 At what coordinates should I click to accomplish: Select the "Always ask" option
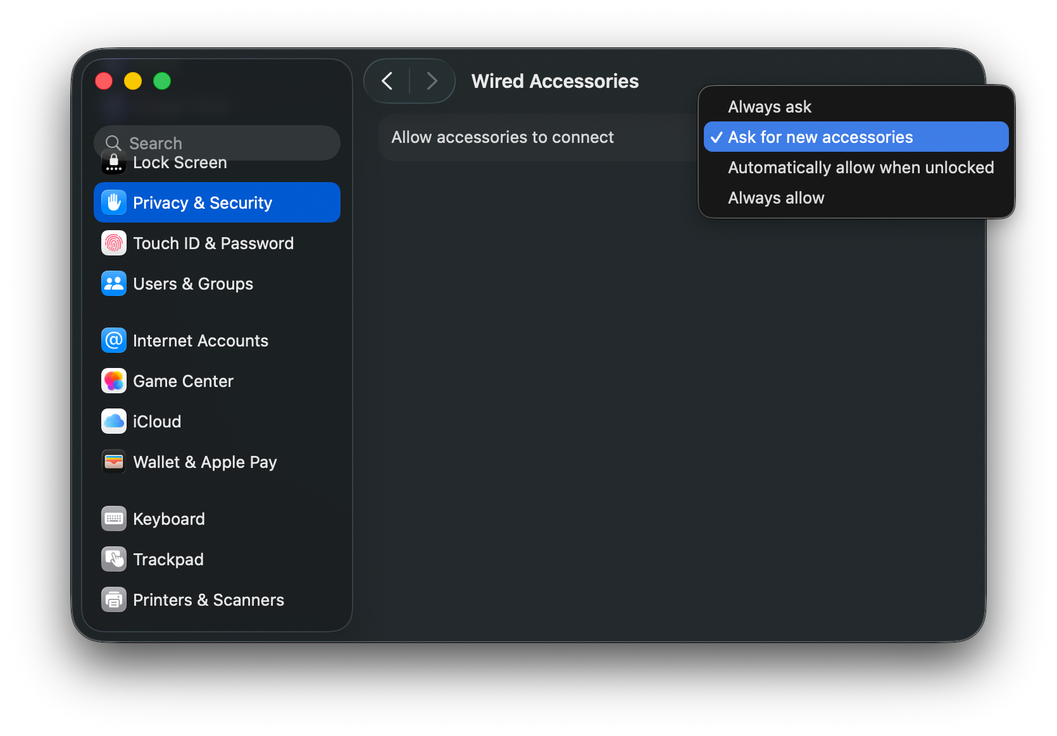point(770,107)
